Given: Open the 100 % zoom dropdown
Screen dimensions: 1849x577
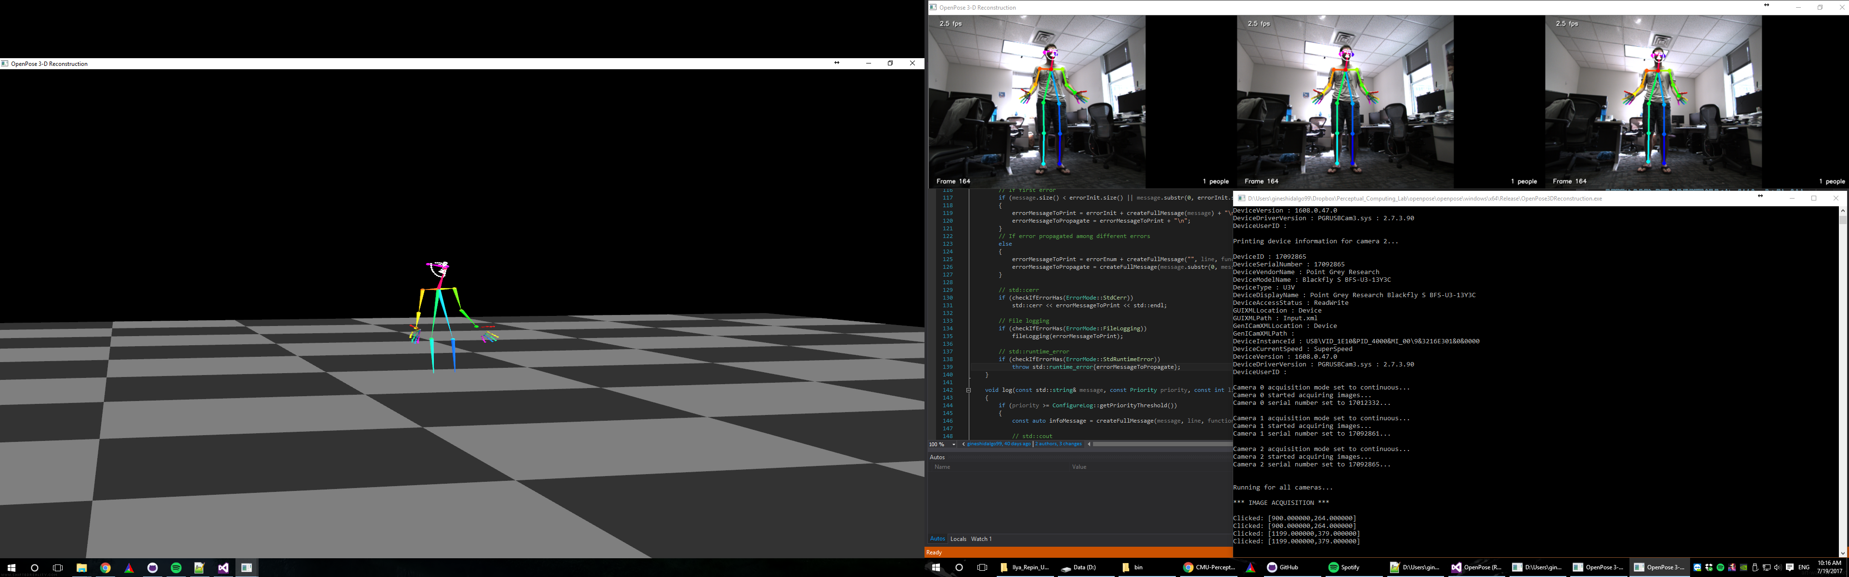Looking at the screenshot, I should click(953, 444).
